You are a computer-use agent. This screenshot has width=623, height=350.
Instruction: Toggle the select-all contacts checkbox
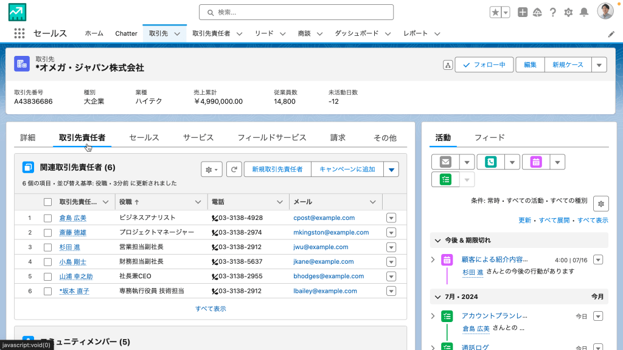click(47, 202)
